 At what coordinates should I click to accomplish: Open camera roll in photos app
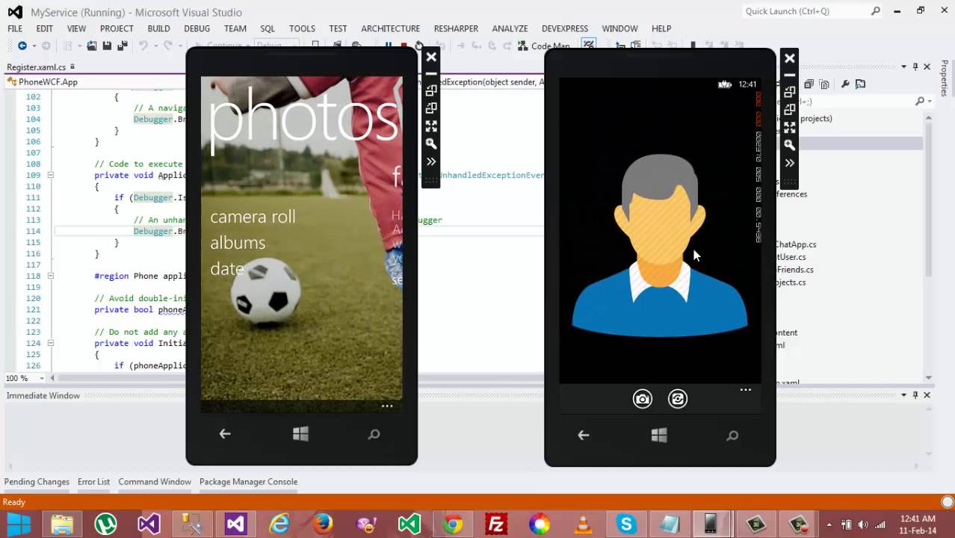tap(253, 217)
